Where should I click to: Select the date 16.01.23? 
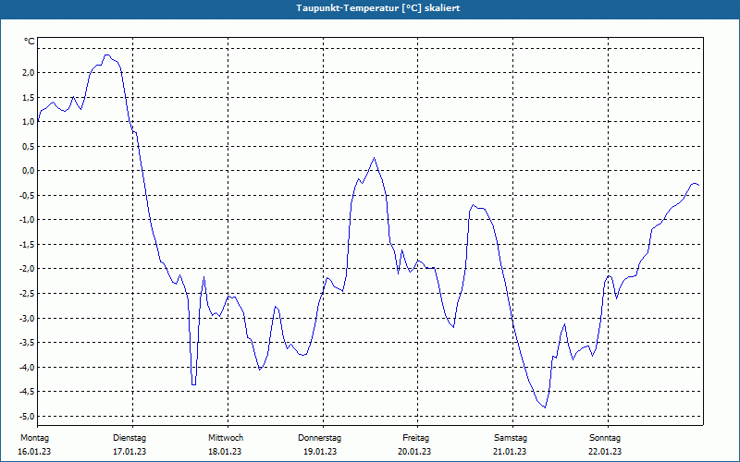[34, 452]
